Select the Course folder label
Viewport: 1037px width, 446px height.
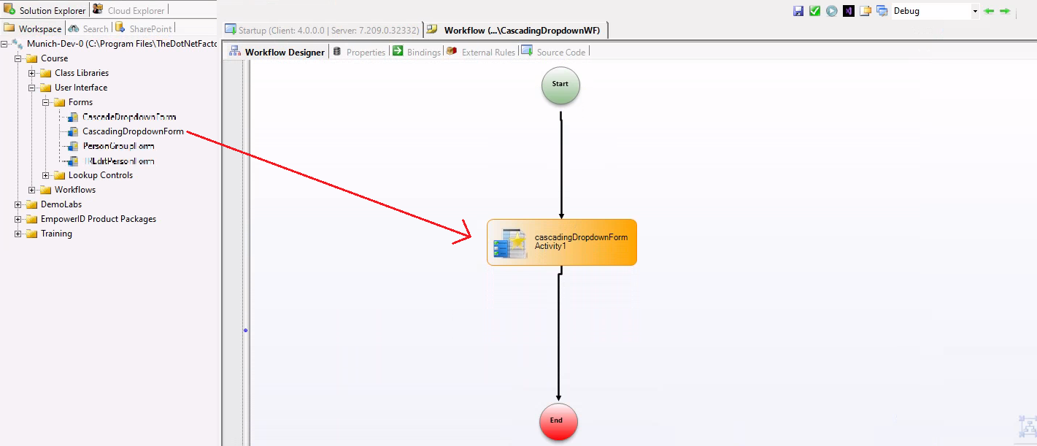(x=54, y=58)
